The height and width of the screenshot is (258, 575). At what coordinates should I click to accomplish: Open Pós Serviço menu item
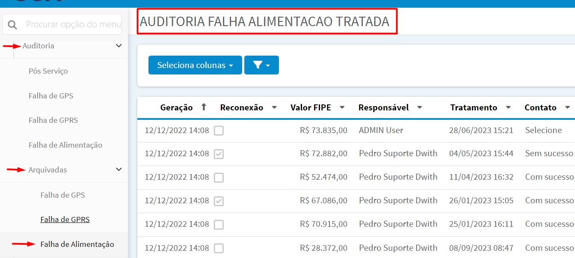tap(48, 71)
